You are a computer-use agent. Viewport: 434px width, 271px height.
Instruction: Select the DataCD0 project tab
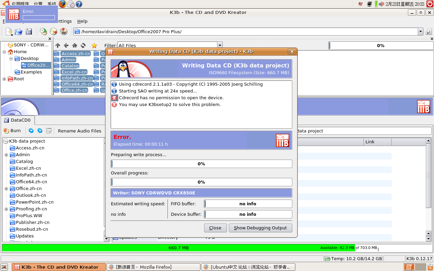pos(18,120)
